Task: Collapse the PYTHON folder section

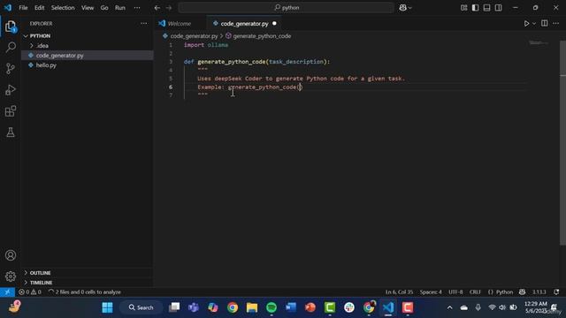Action: point(40,36)
